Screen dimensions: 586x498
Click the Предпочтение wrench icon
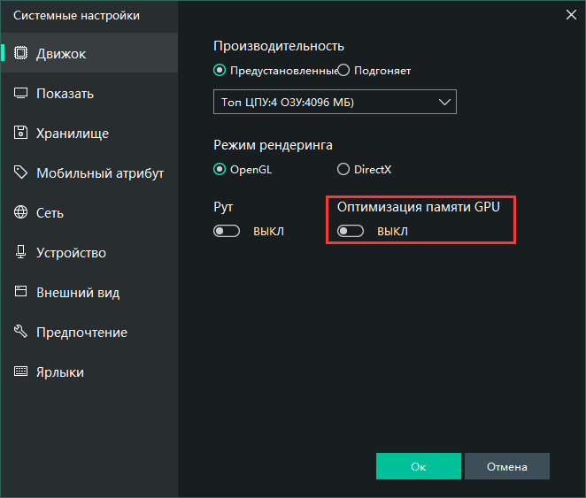(x=20, y=332)
